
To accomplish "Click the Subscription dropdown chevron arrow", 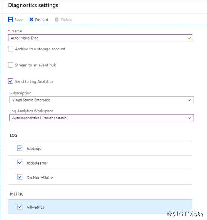I will pos(189,100).
